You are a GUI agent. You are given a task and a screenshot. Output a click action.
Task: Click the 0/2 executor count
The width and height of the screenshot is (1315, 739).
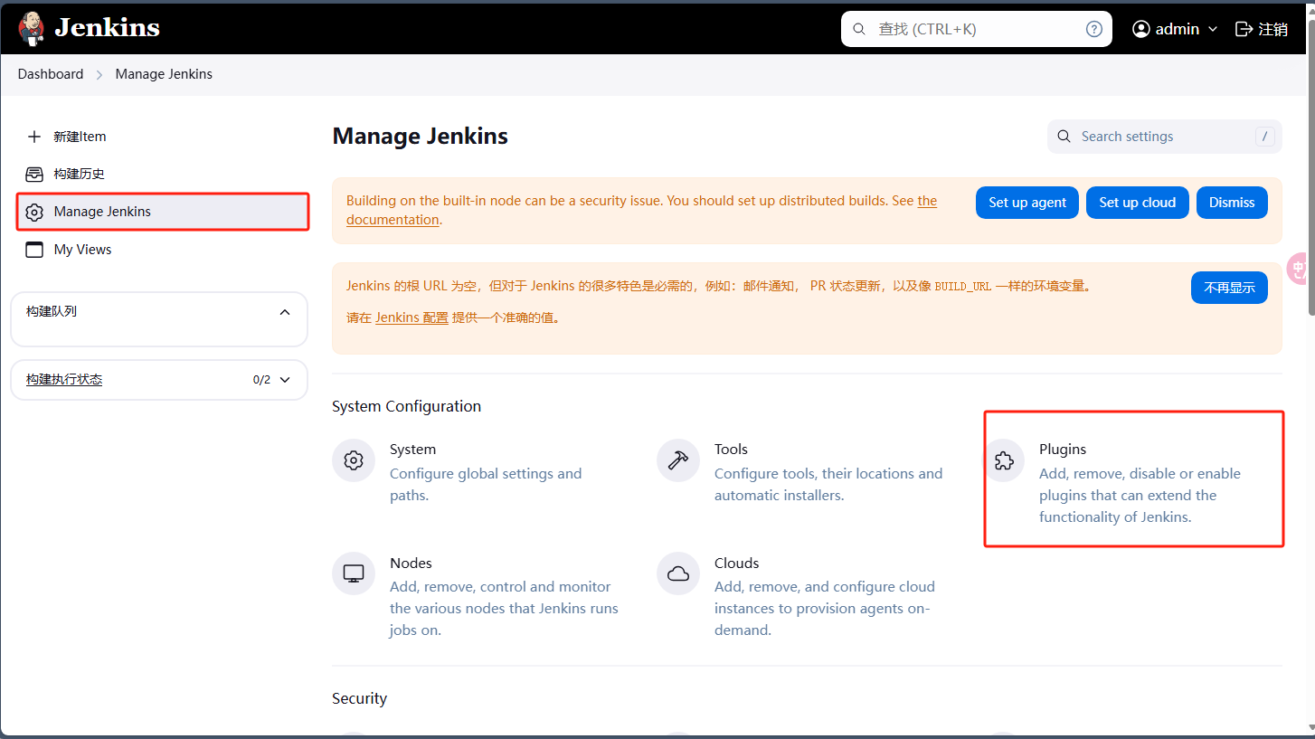pos(261,380)
